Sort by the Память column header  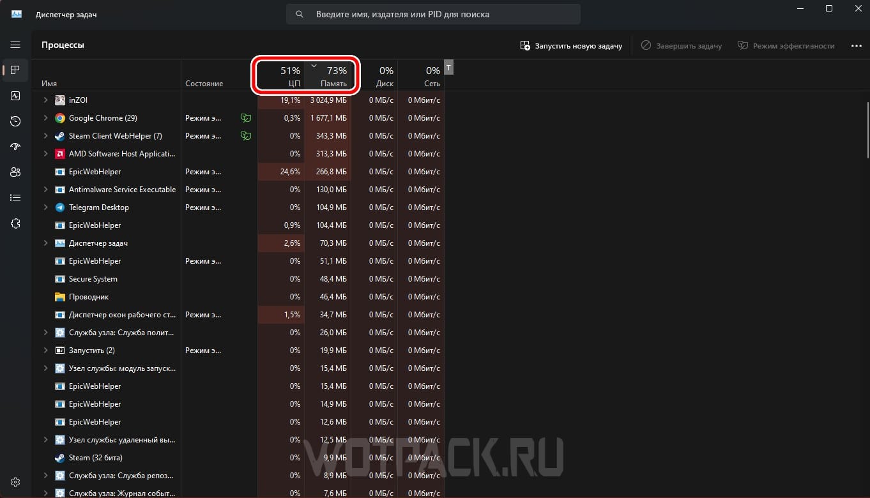click(328, 76)
